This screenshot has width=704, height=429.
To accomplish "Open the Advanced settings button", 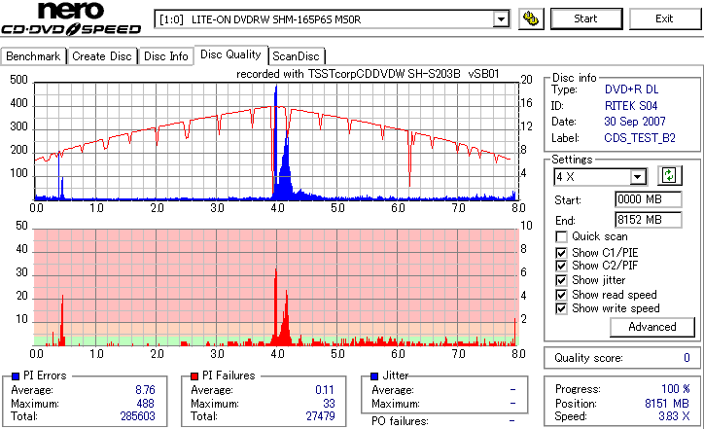I will [x=651, y=327].
